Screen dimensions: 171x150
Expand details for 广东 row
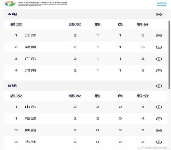(159, 59)
